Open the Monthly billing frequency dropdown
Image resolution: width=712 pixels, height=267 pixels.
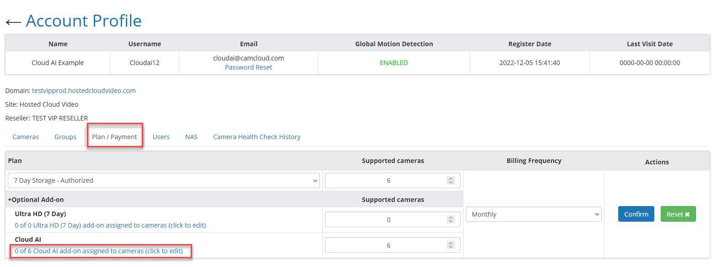coord(533,214)
